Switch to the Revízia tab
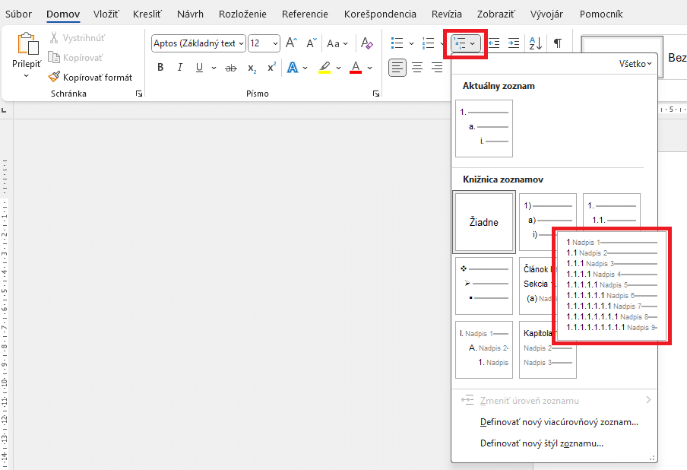 click(446, 14)
